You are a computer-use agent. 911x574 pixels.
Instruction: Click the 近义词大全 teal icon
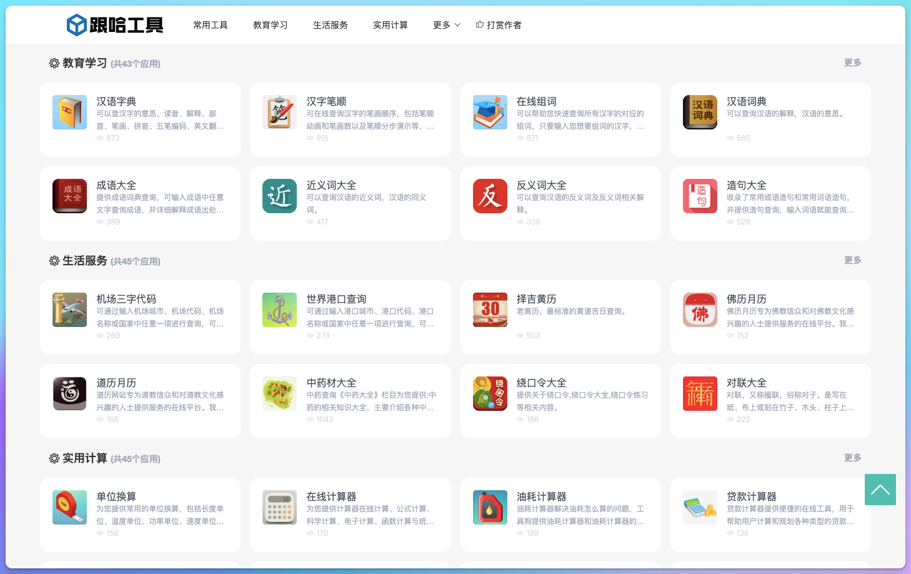(279, 196)
